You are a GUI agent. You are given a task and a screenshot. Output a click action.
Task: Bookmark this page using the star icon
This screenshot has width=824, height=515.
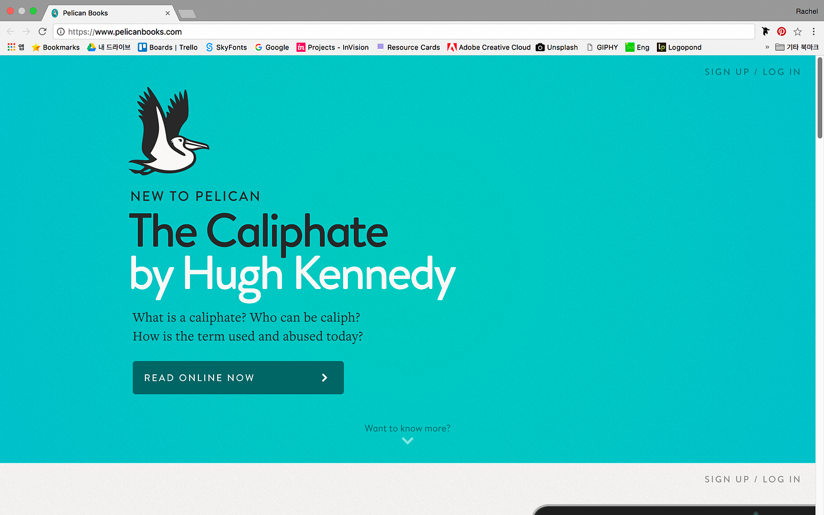(797, 31)
